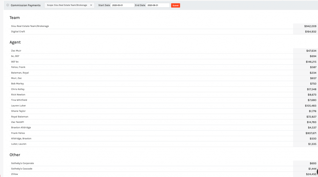The image size is (318, 177).
Task: Select agent row Lauren Luker
Action: 164,106
